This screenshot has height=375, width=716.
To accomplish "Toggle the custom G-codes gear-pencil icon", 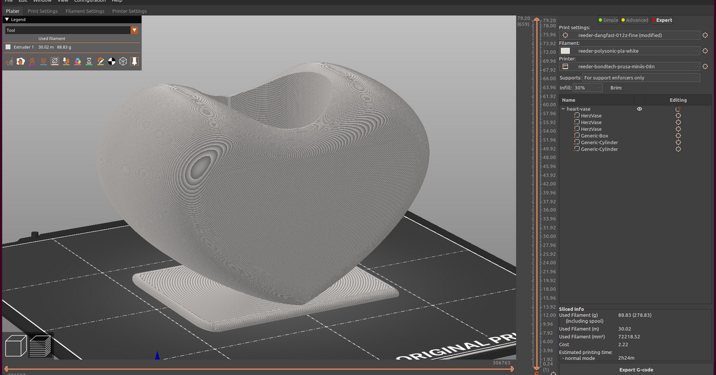I will 100,61.
